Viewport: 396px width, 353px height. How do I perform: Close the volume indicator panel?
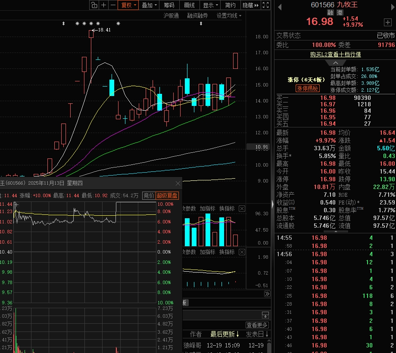(x=242, y=208)
